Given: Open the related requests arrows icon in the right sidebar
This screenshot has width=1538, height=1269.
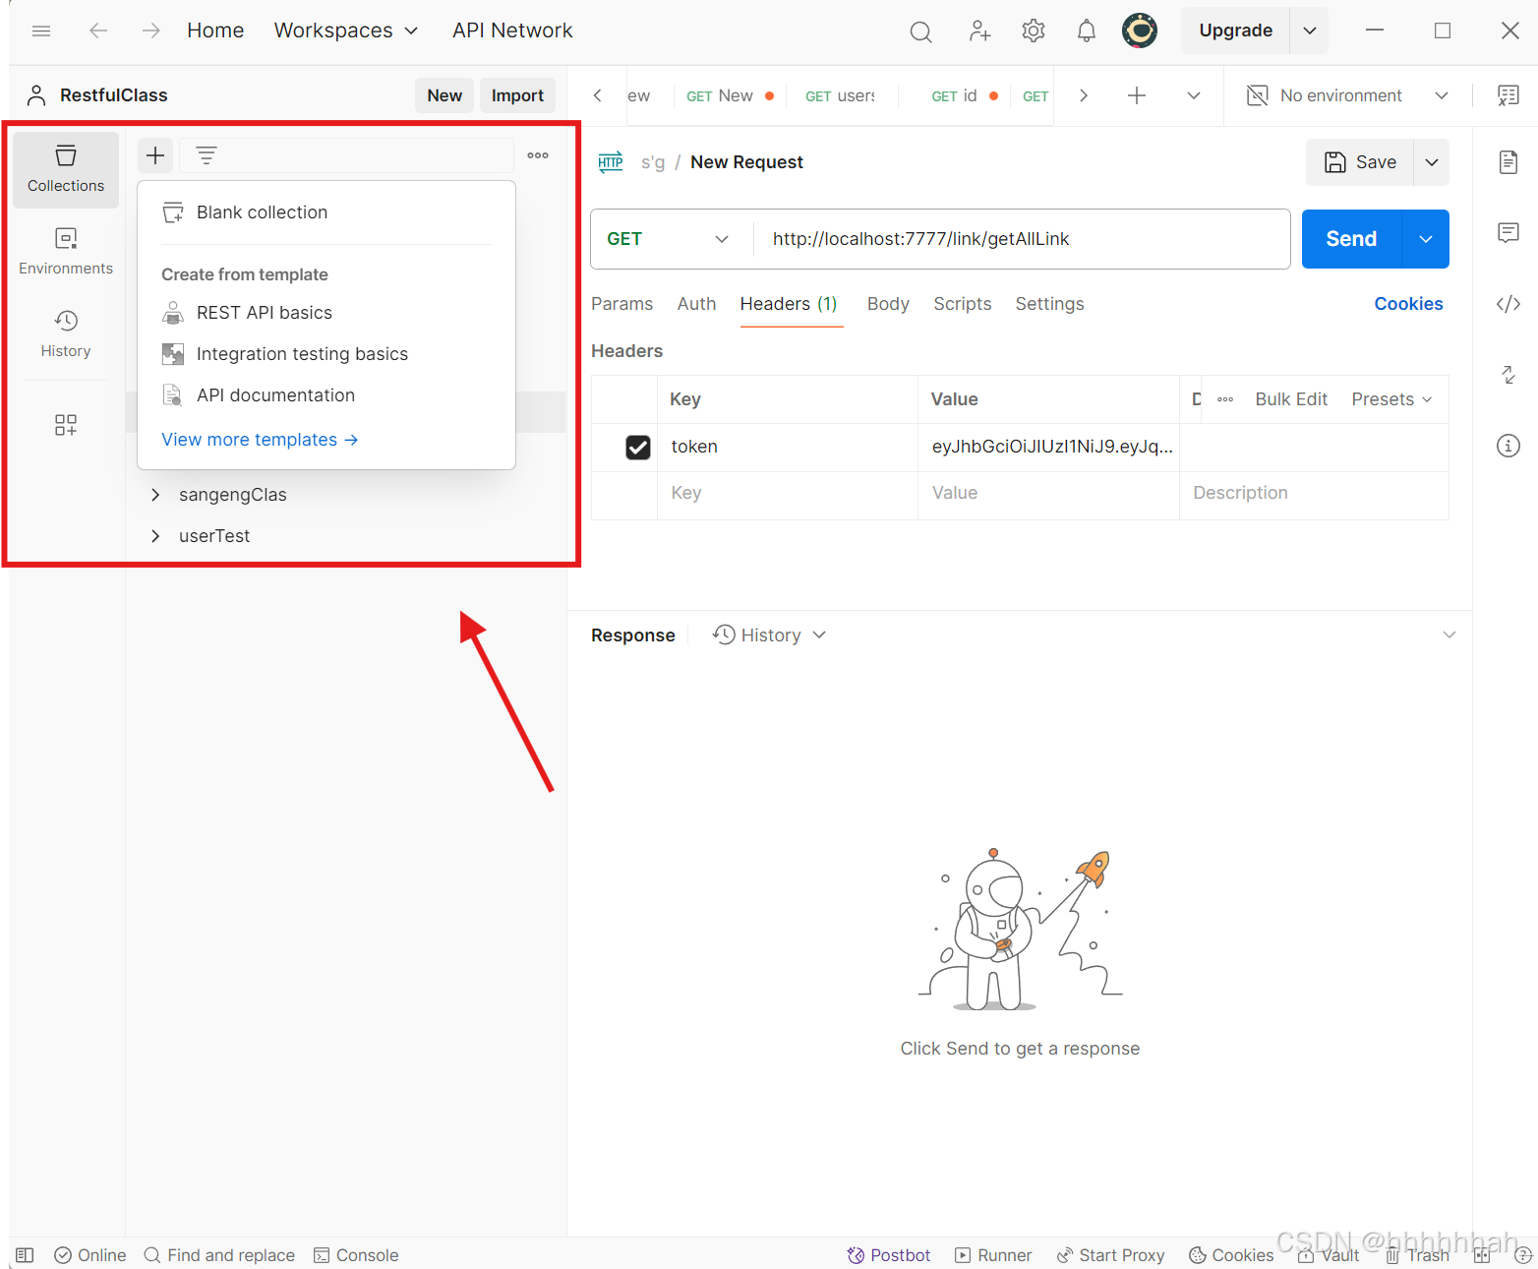Looking at the screenshot, I should point(1508,375).
